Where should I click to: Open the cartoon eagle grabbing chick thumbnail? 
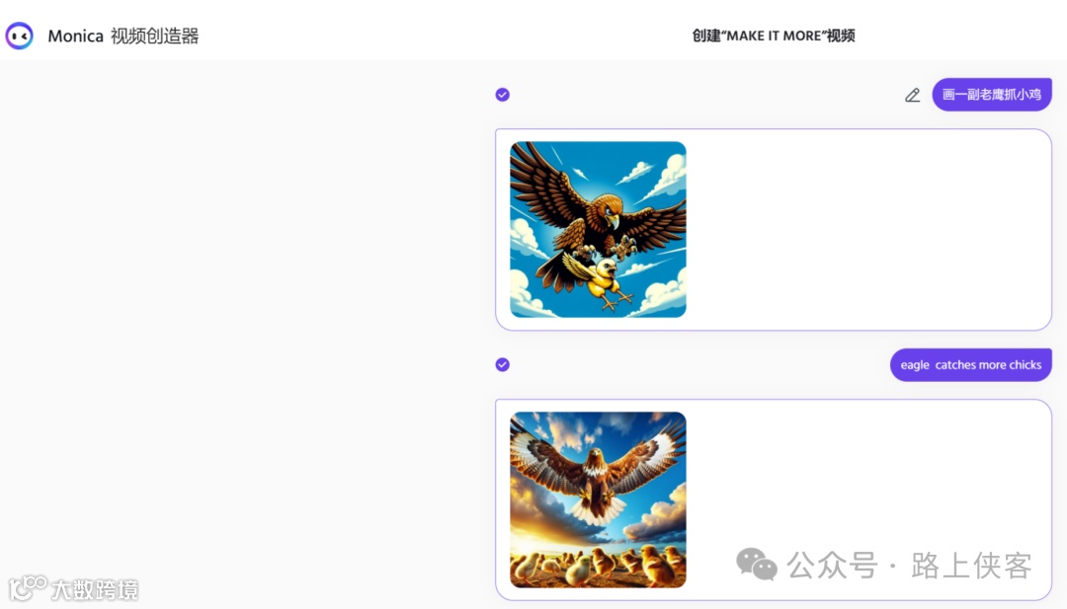tap(598, 229)
